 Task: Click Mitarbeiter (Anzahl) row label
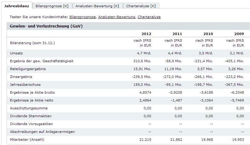[27, 140]
